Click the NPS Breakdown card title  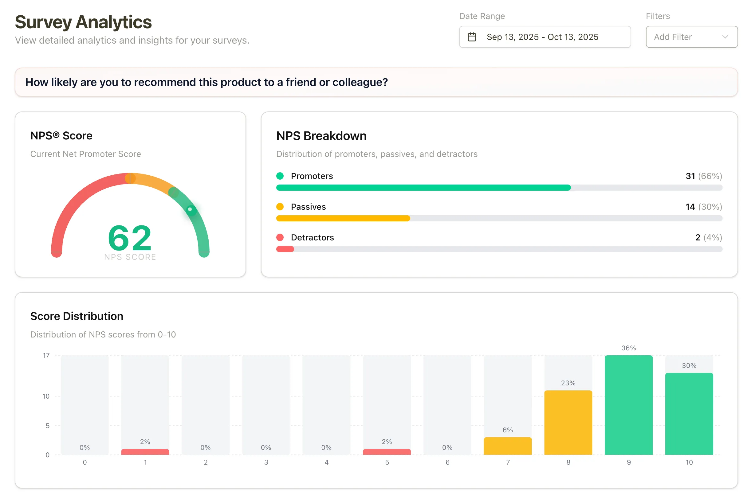(321, 135)
